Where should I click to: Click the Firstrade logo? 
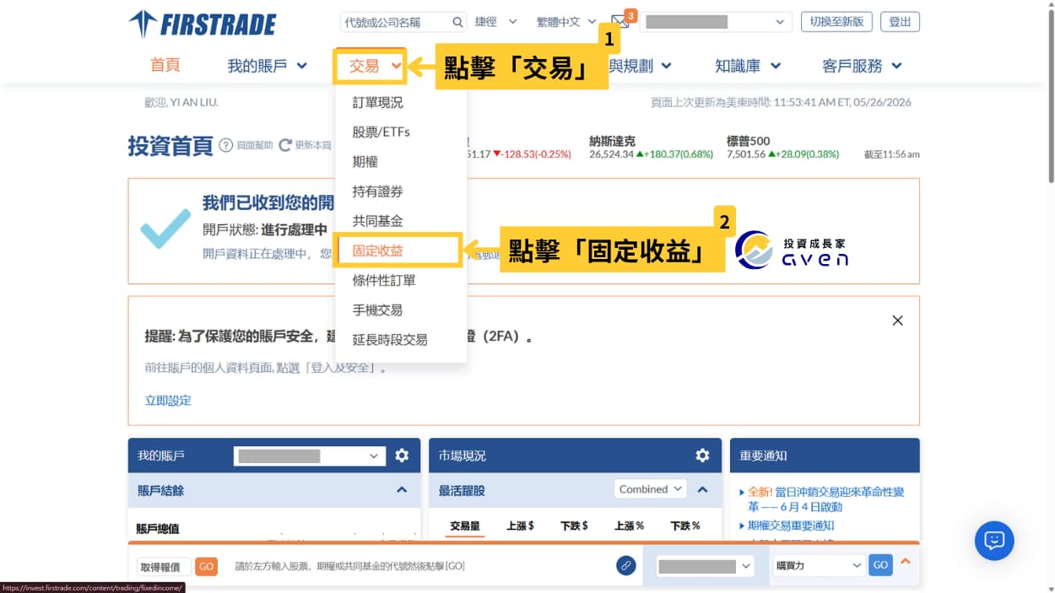[203, 24]
